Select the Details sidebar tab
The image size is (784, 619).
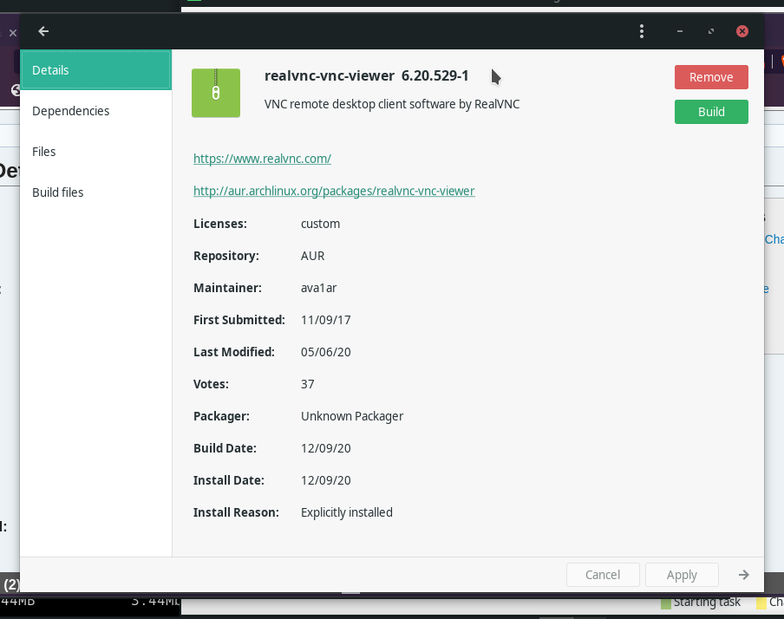(96, 70)
